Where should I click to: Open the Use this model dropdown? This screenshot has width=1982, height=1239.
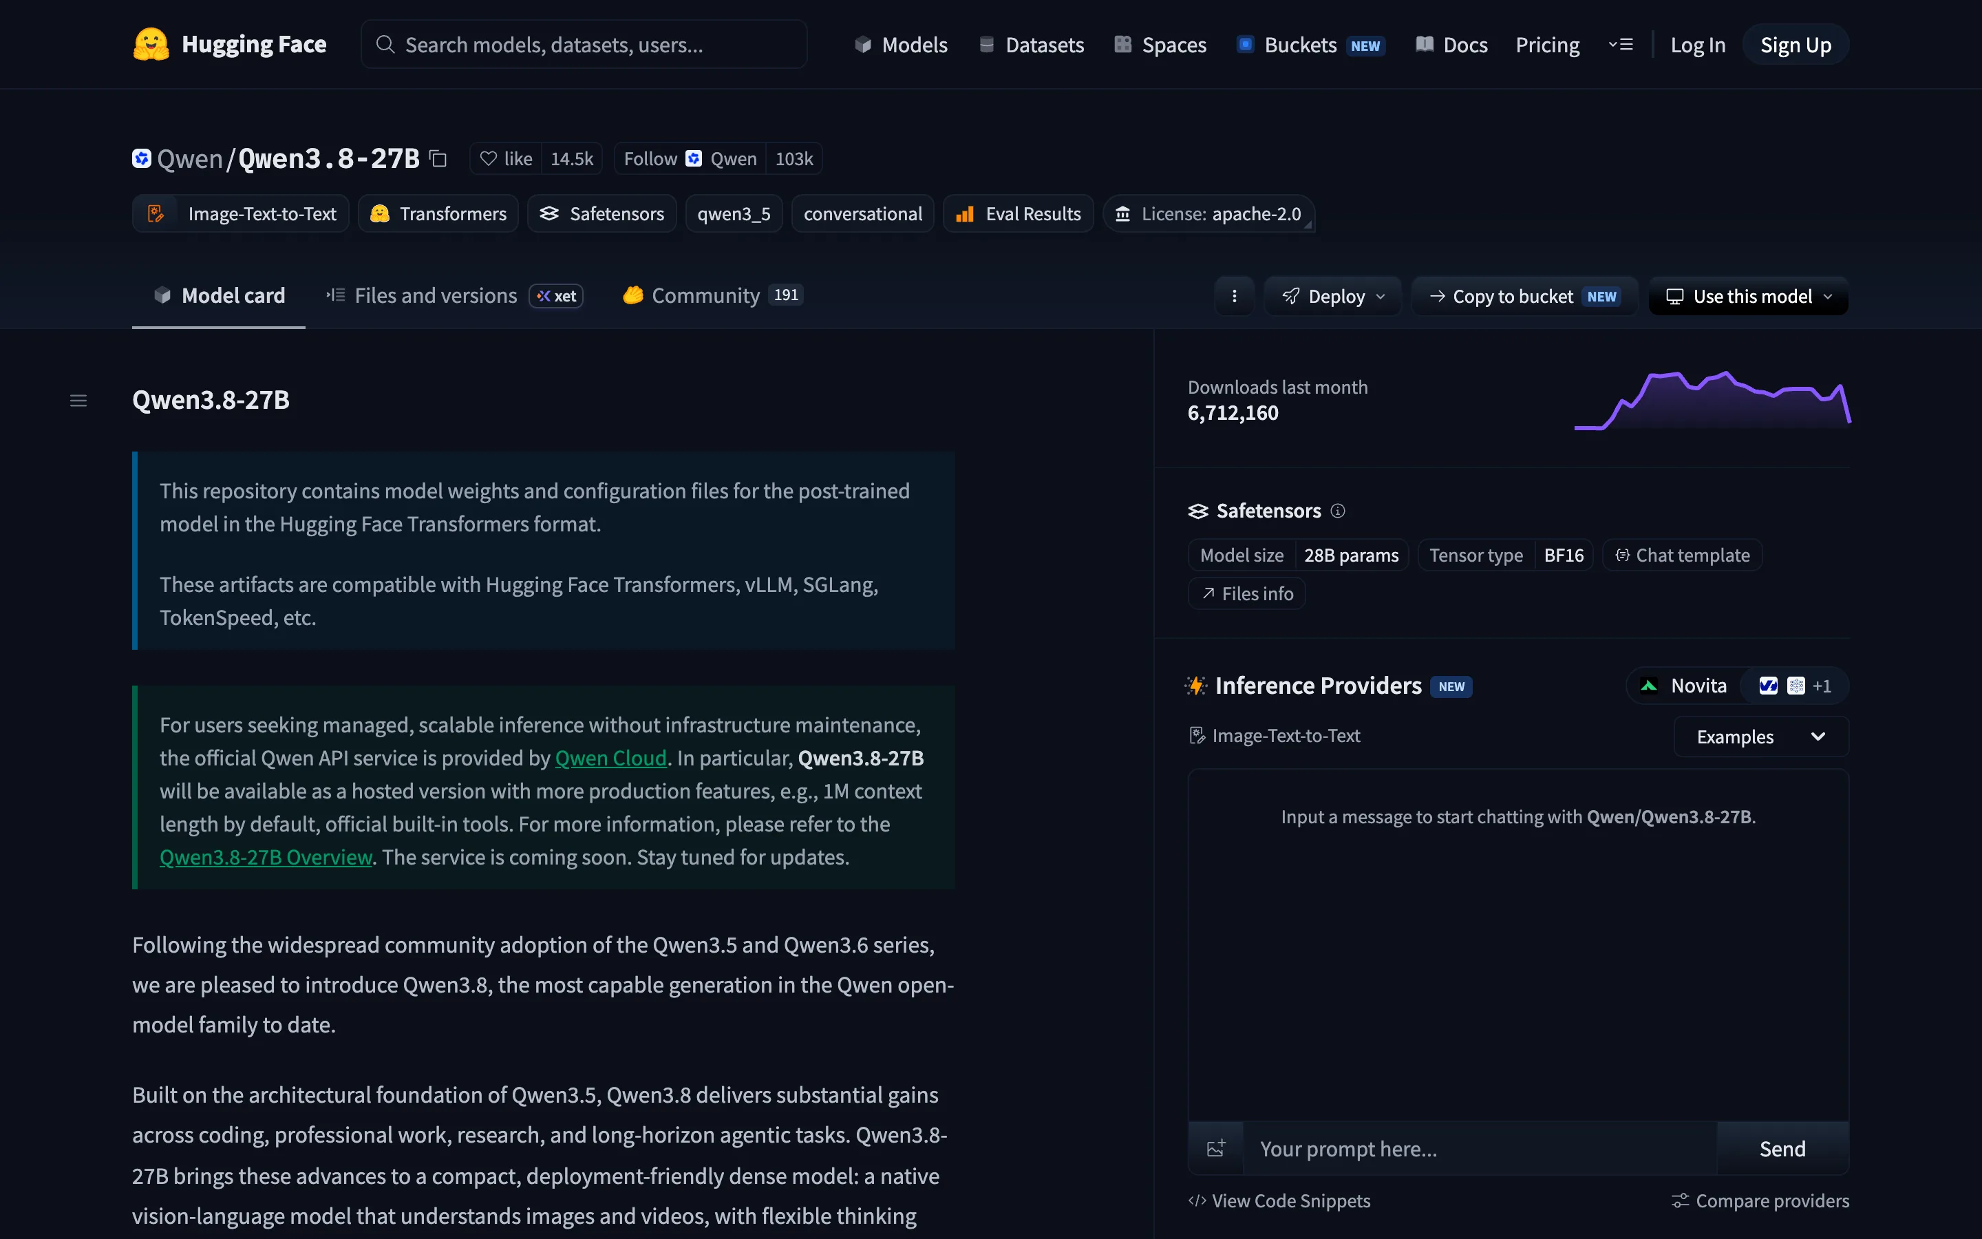tap(1749, 296)
